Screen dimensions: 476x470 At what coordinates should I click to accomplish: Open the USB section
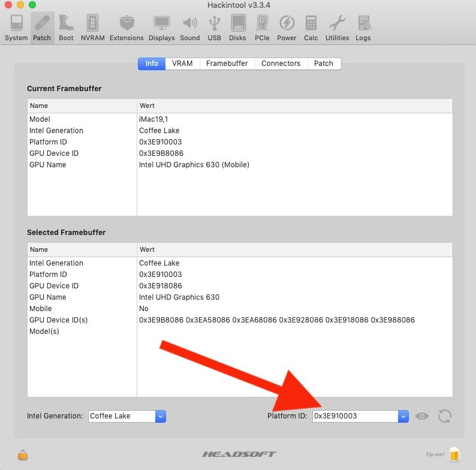(x=215, y=28)
